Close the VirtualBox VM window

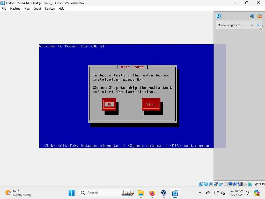(x=259, y=3)
